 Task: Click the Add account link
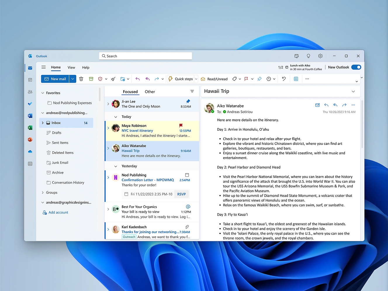click(58, 212)
